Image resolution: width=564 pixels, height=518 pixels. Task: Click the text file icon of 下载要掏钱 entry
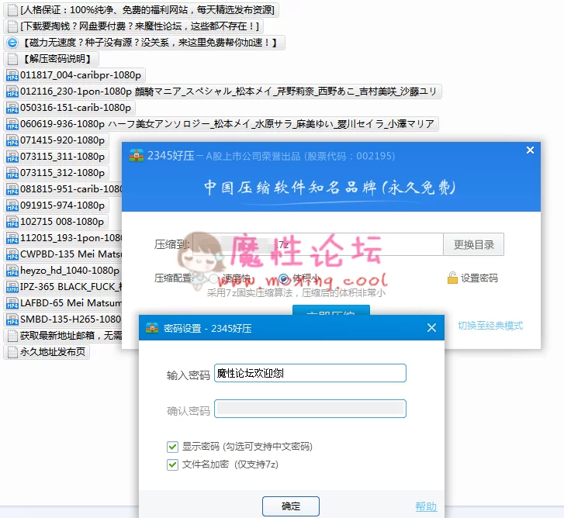[x=12, y=26]
